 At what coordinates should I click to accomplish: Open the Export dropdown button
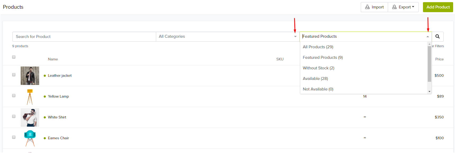coord(403,7)
